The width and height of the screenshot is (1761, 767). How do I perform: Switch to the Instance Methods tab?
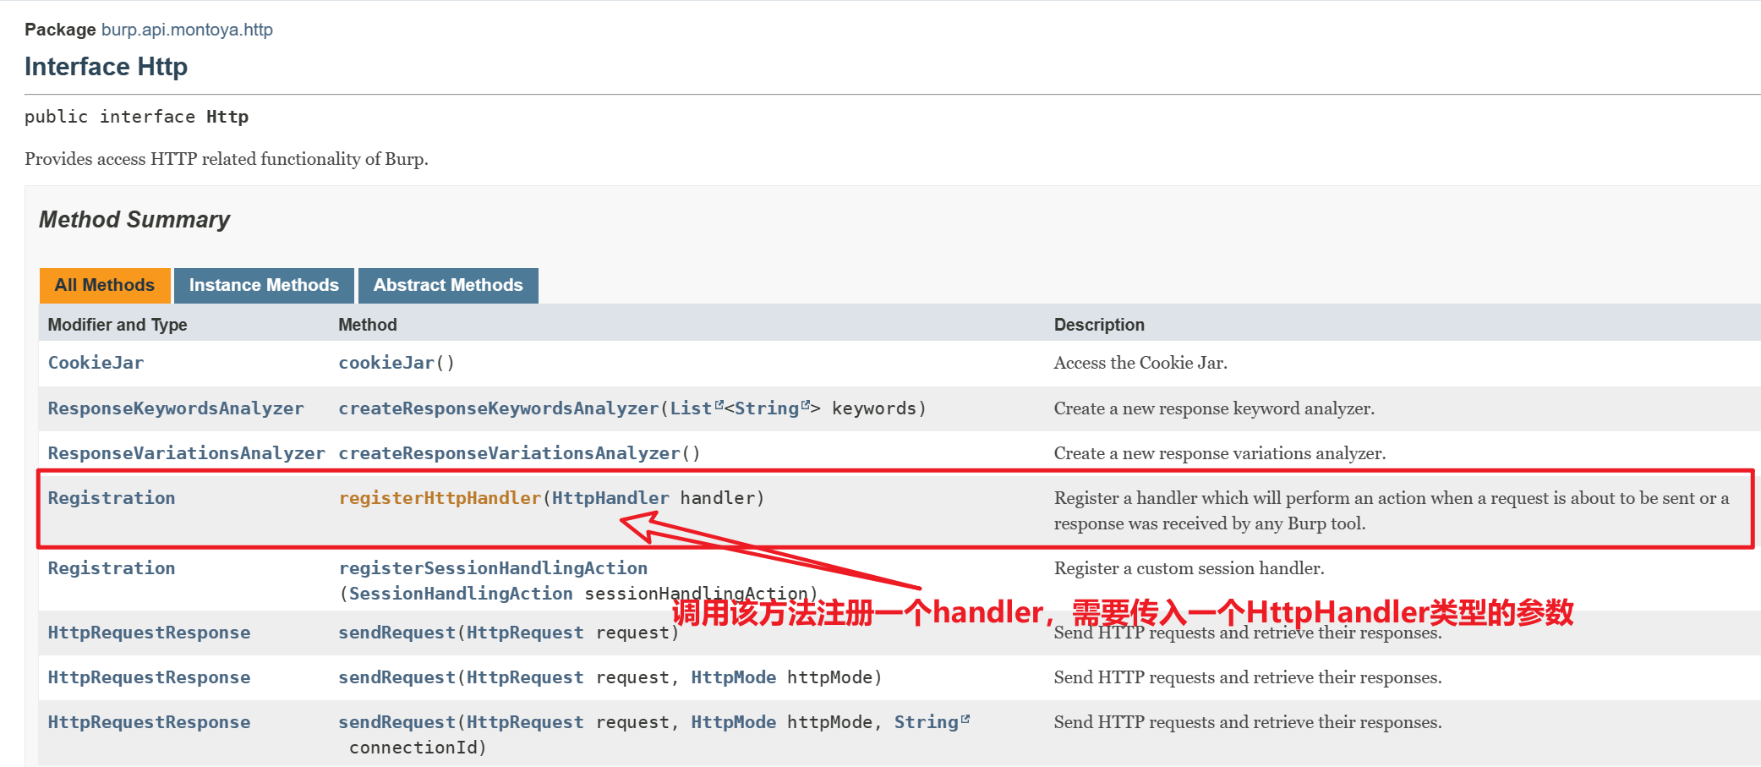pos(264,285)
